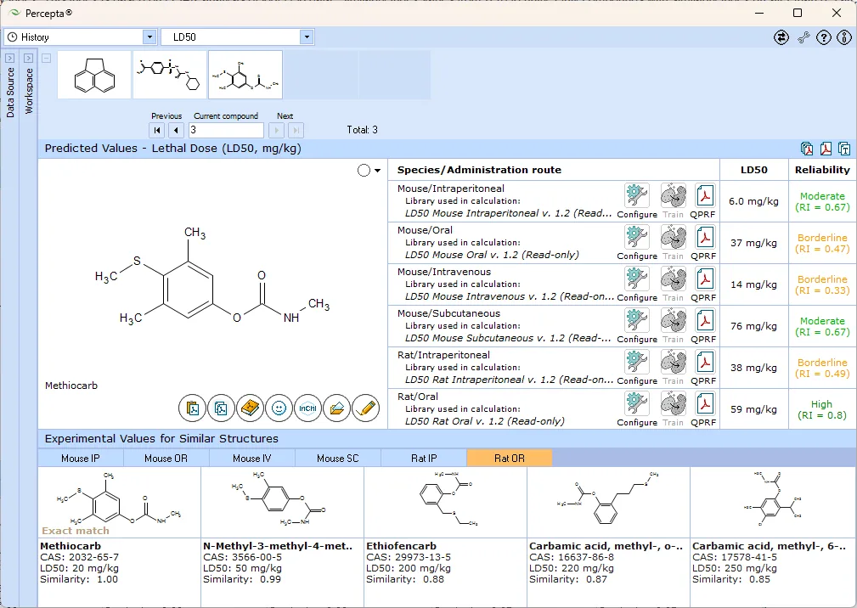Click Train icon for Mouse/Subcutaneous
The image size is (857, 608).
pos(674,321)
